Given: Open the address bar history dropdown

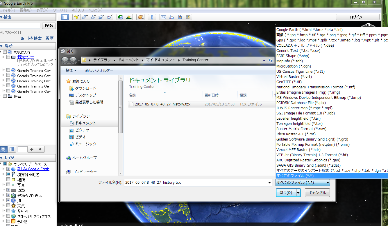Looking at the screenshot, I should coord(264,60).
